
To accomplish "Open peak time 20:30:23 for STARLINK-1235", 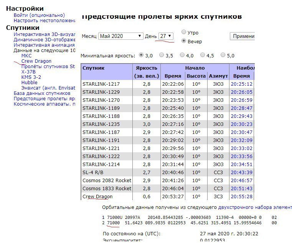I will (241, 124).
